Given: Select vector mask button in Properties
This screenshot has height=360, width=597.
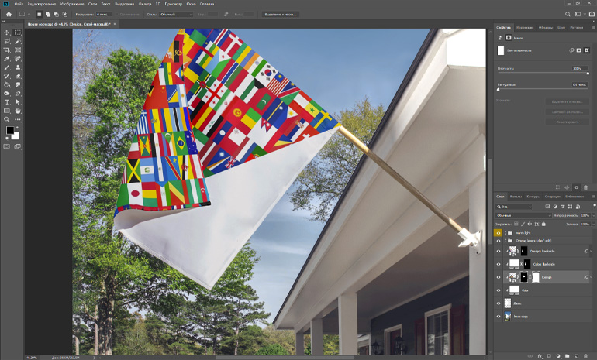Looking at the screenshot, I should pos(587,50).
